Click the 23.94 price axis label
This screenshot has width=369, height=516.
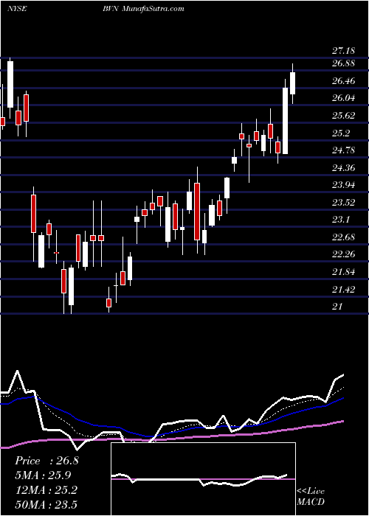coord(343,185)
